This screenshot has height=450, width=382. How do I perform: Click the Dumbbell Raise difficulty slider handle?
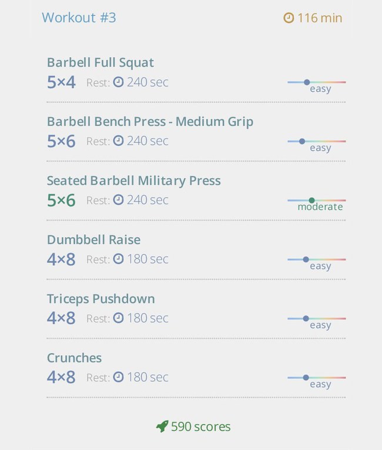[x=306, y=259]
